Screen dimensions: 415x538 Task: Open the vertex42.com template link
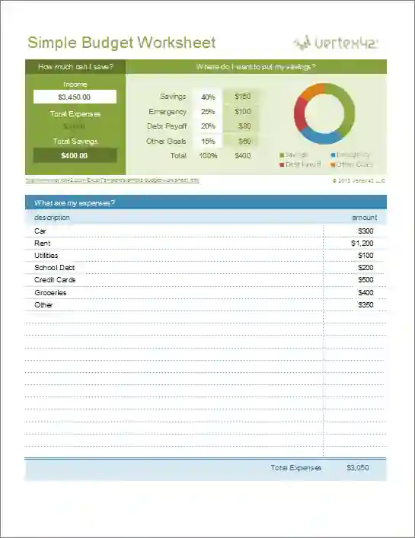click(113, 180)
